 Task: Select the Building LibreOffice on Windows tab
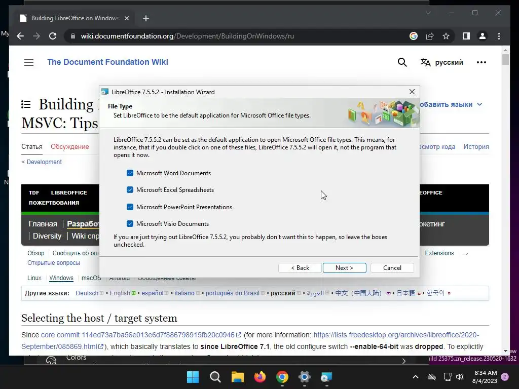(75, 18)
